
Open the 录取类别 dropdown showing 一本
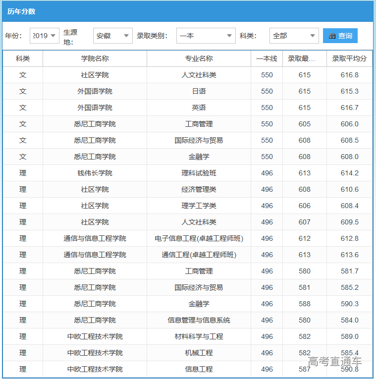pyautogui.click(x=206, y=36)
